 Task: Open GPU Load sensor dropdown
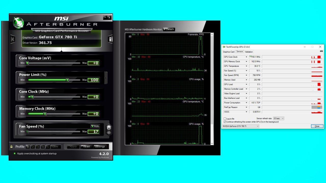[246, 84]
